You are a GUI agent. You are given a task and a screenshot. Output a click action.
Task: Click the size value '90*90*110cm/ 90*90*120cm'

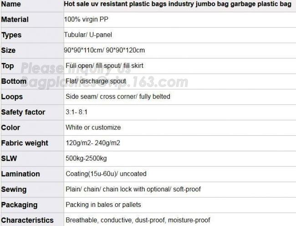click(x=105, y=50)
